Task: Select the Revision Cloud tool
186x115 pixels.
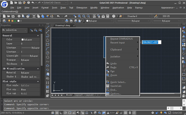Action: click(x=47, y=57)
